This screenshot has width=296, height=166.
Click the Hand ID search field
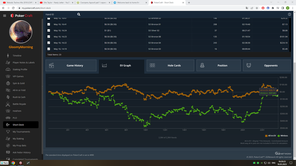point(60,14)
